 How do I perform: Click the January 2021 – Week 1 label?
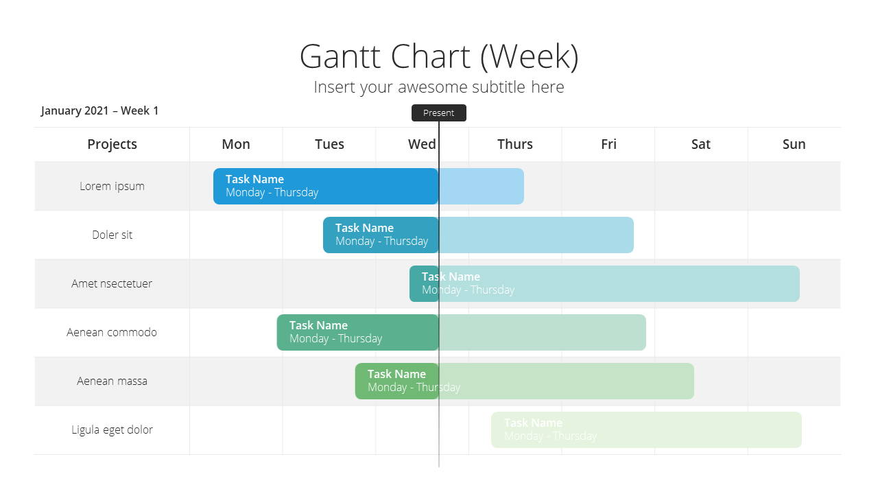[x=99, y=110]
